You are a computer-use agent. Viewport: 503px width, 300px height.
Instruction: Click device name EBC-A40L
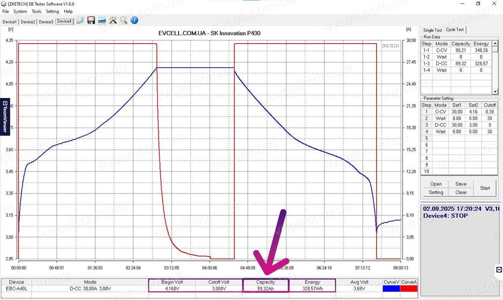point(17,288)
